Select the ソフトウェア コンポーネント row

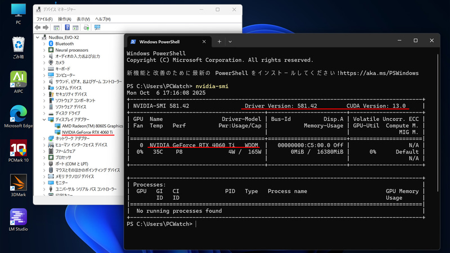pyautogui.click(x=75, y=101)
